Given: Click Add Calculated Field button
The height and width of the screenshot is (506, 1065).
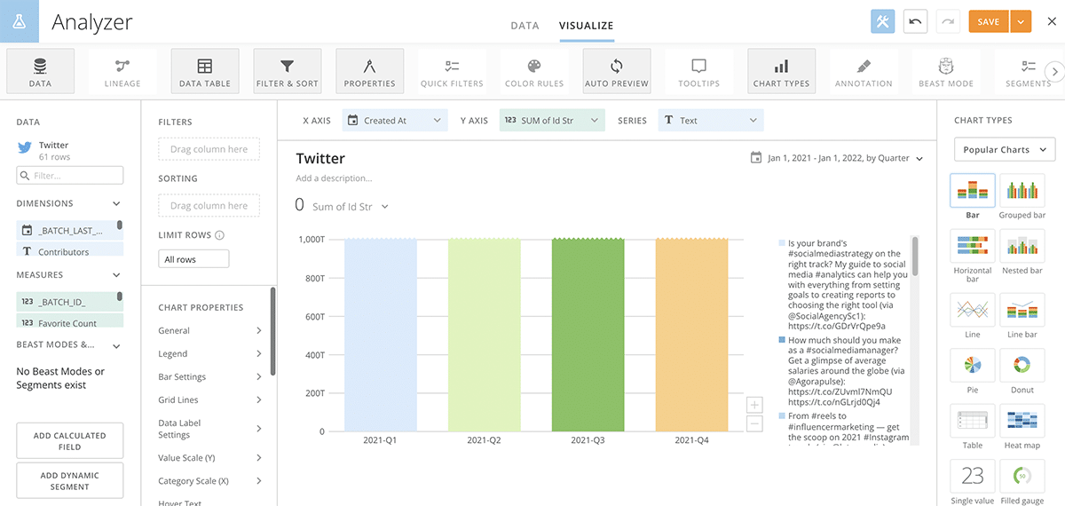Looking at the screenshot, I should pos(70,441).
